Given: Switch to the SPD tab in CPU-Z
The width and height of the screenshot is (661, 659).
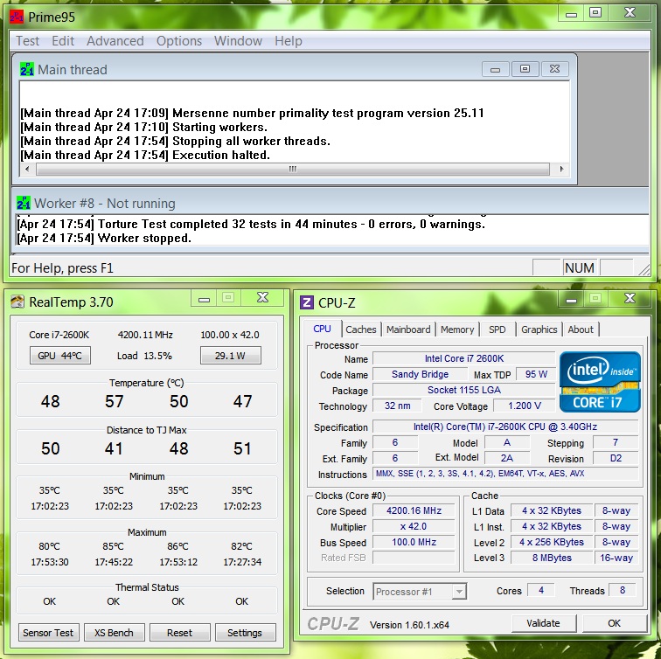Looking at the screenshot, I should coord(497,329).
